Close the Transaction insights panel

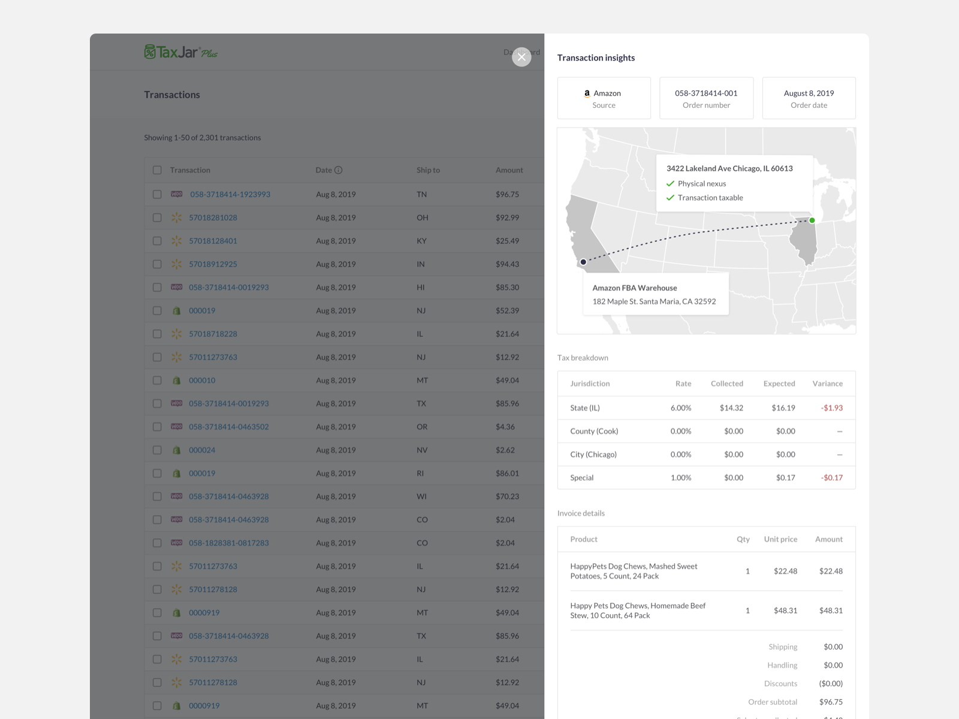pyautogui.click(x=521, y=57)
